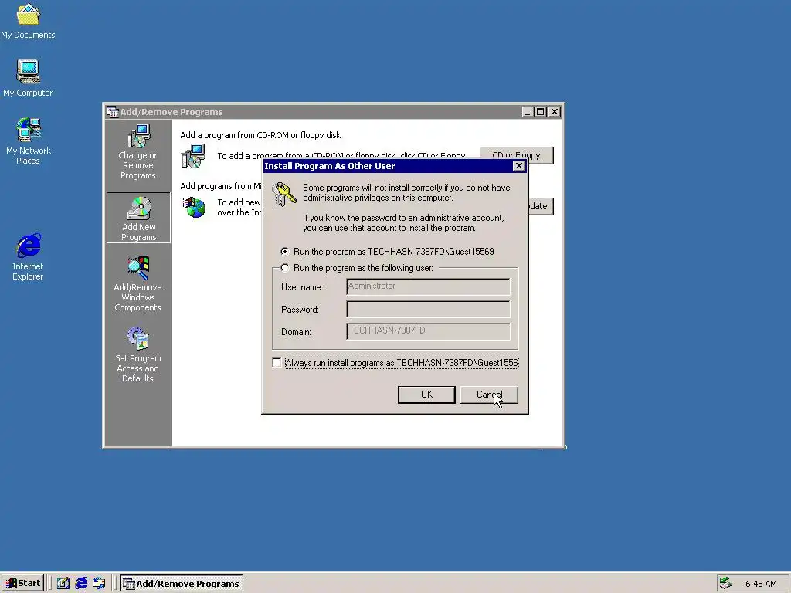Open Set Program Access and Defaults

click(x=137, y=355)
